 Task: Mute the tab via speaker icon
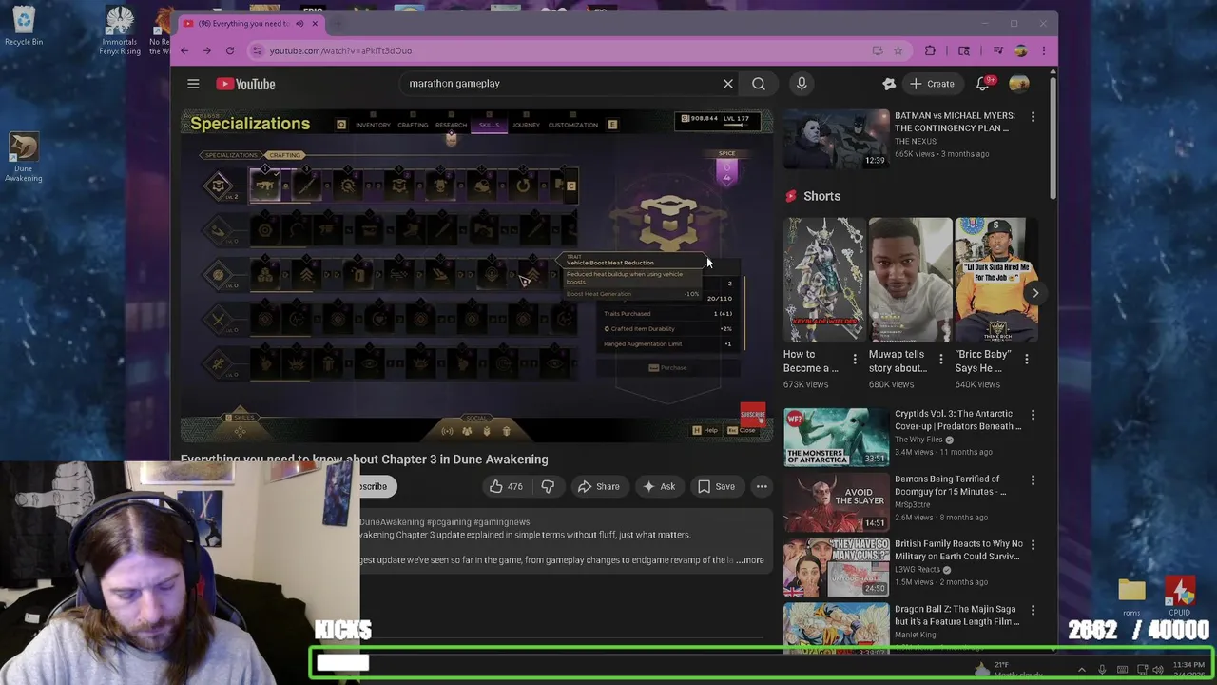pyautogui.click(x=299, y=24)
